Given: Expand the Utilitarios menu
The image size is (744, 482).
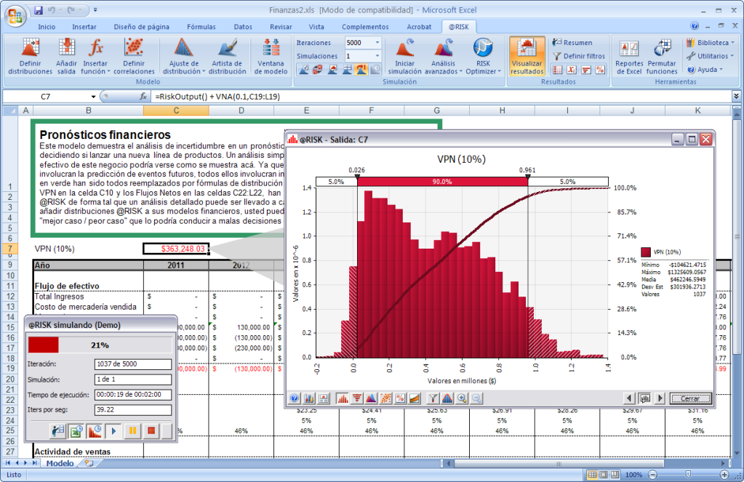Looking at the screenshot, I should 711,56.
